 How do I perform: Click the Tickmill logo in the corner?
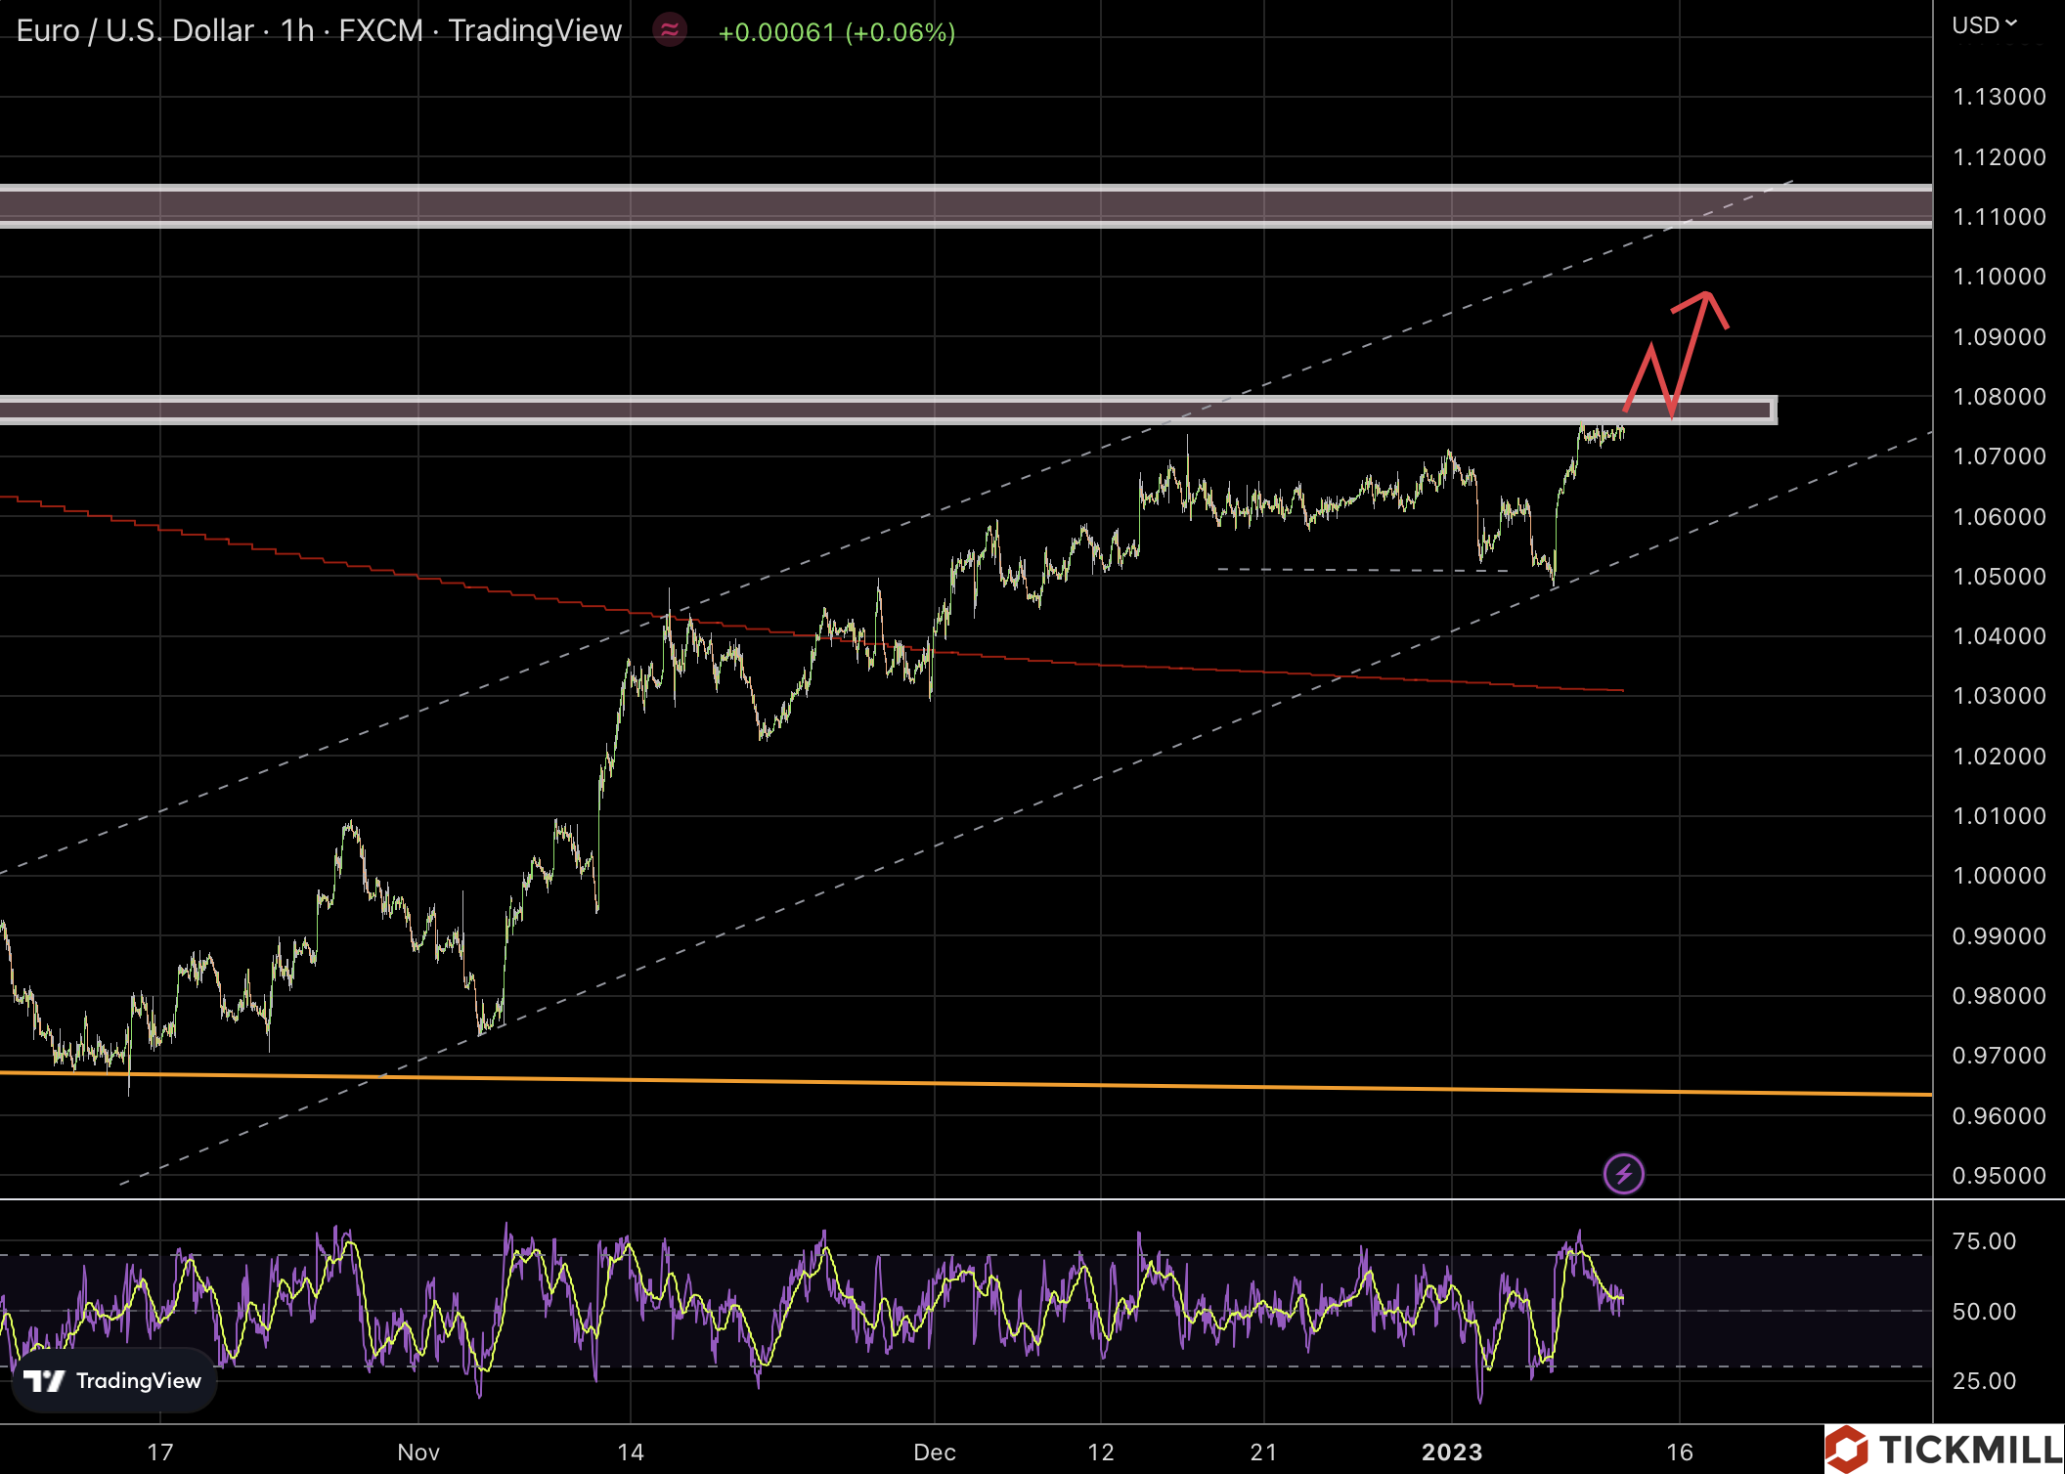[x=1944, y=1449]
